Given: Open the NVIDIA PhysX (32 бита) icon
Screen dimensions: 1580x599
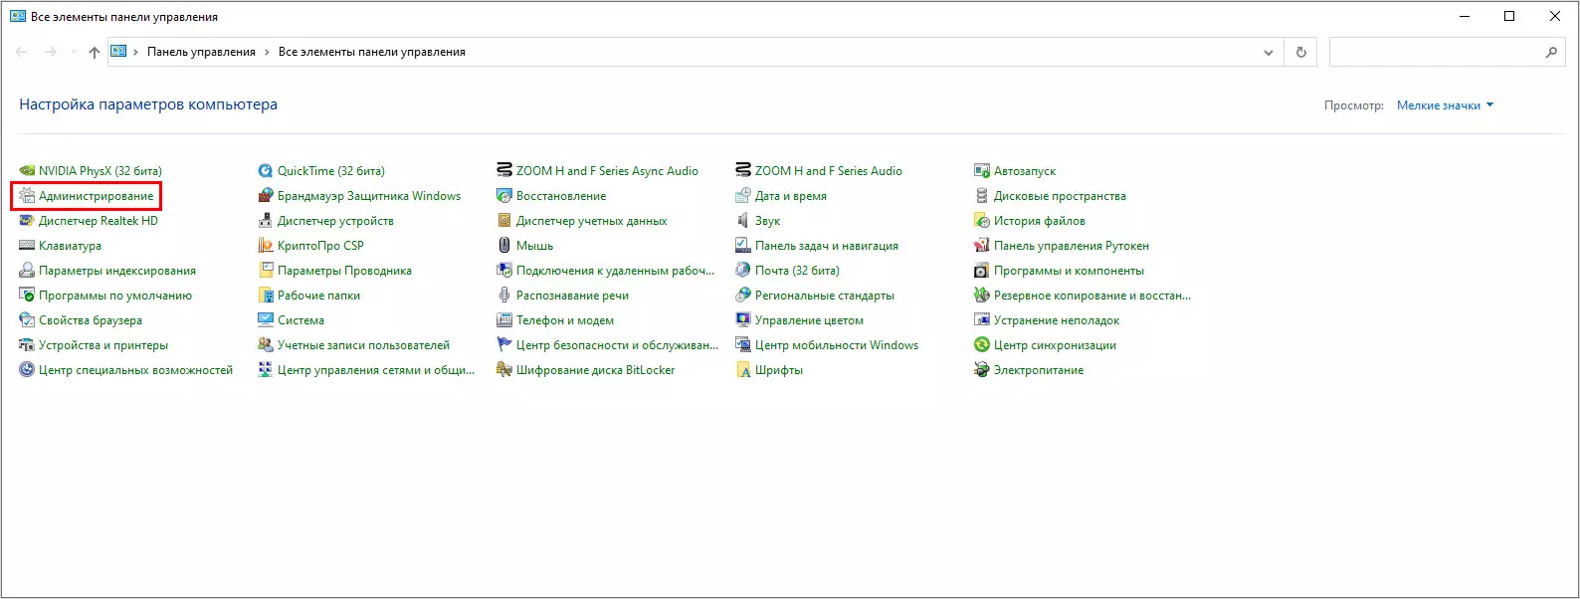Looking at the screenshot, I should (27, 171).
